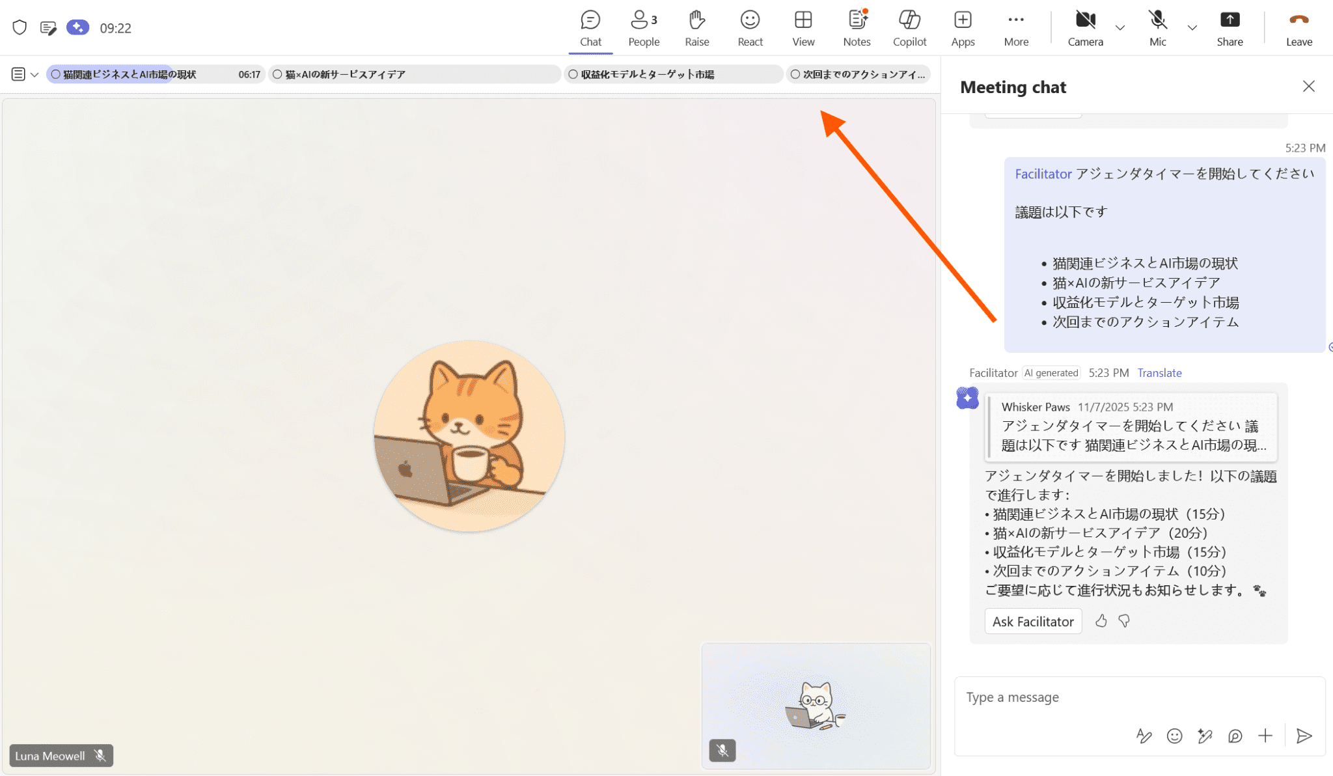1333x776 pixels.
Task: Open the More options menu
Action: [x=1015, y=28]
